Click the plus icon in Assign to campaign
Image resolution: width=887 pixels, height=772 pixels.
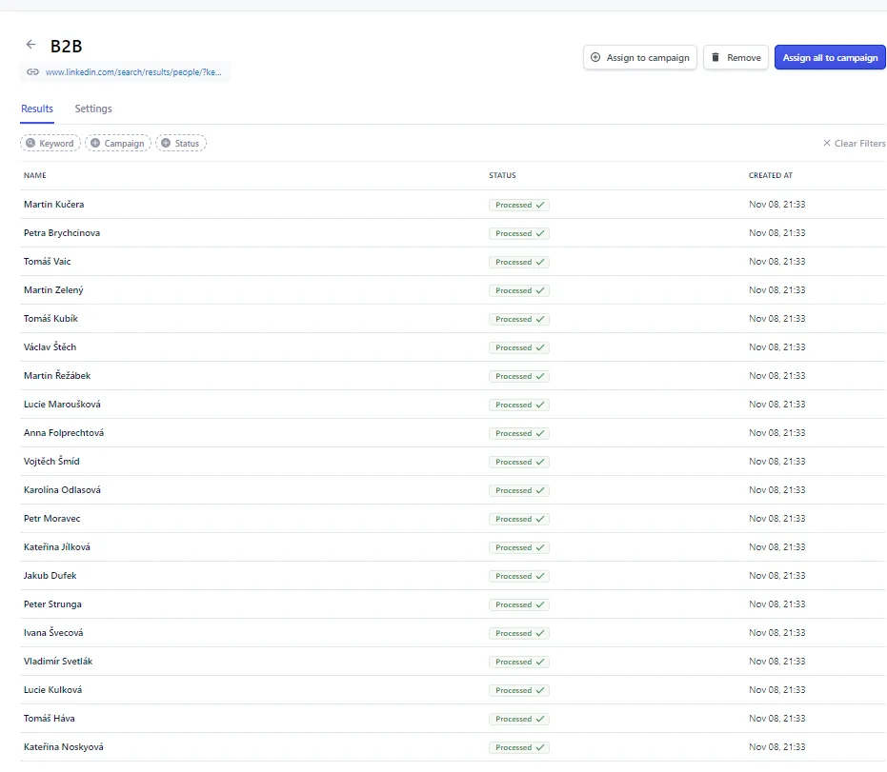pyautogui.click(x=595, y=57)
